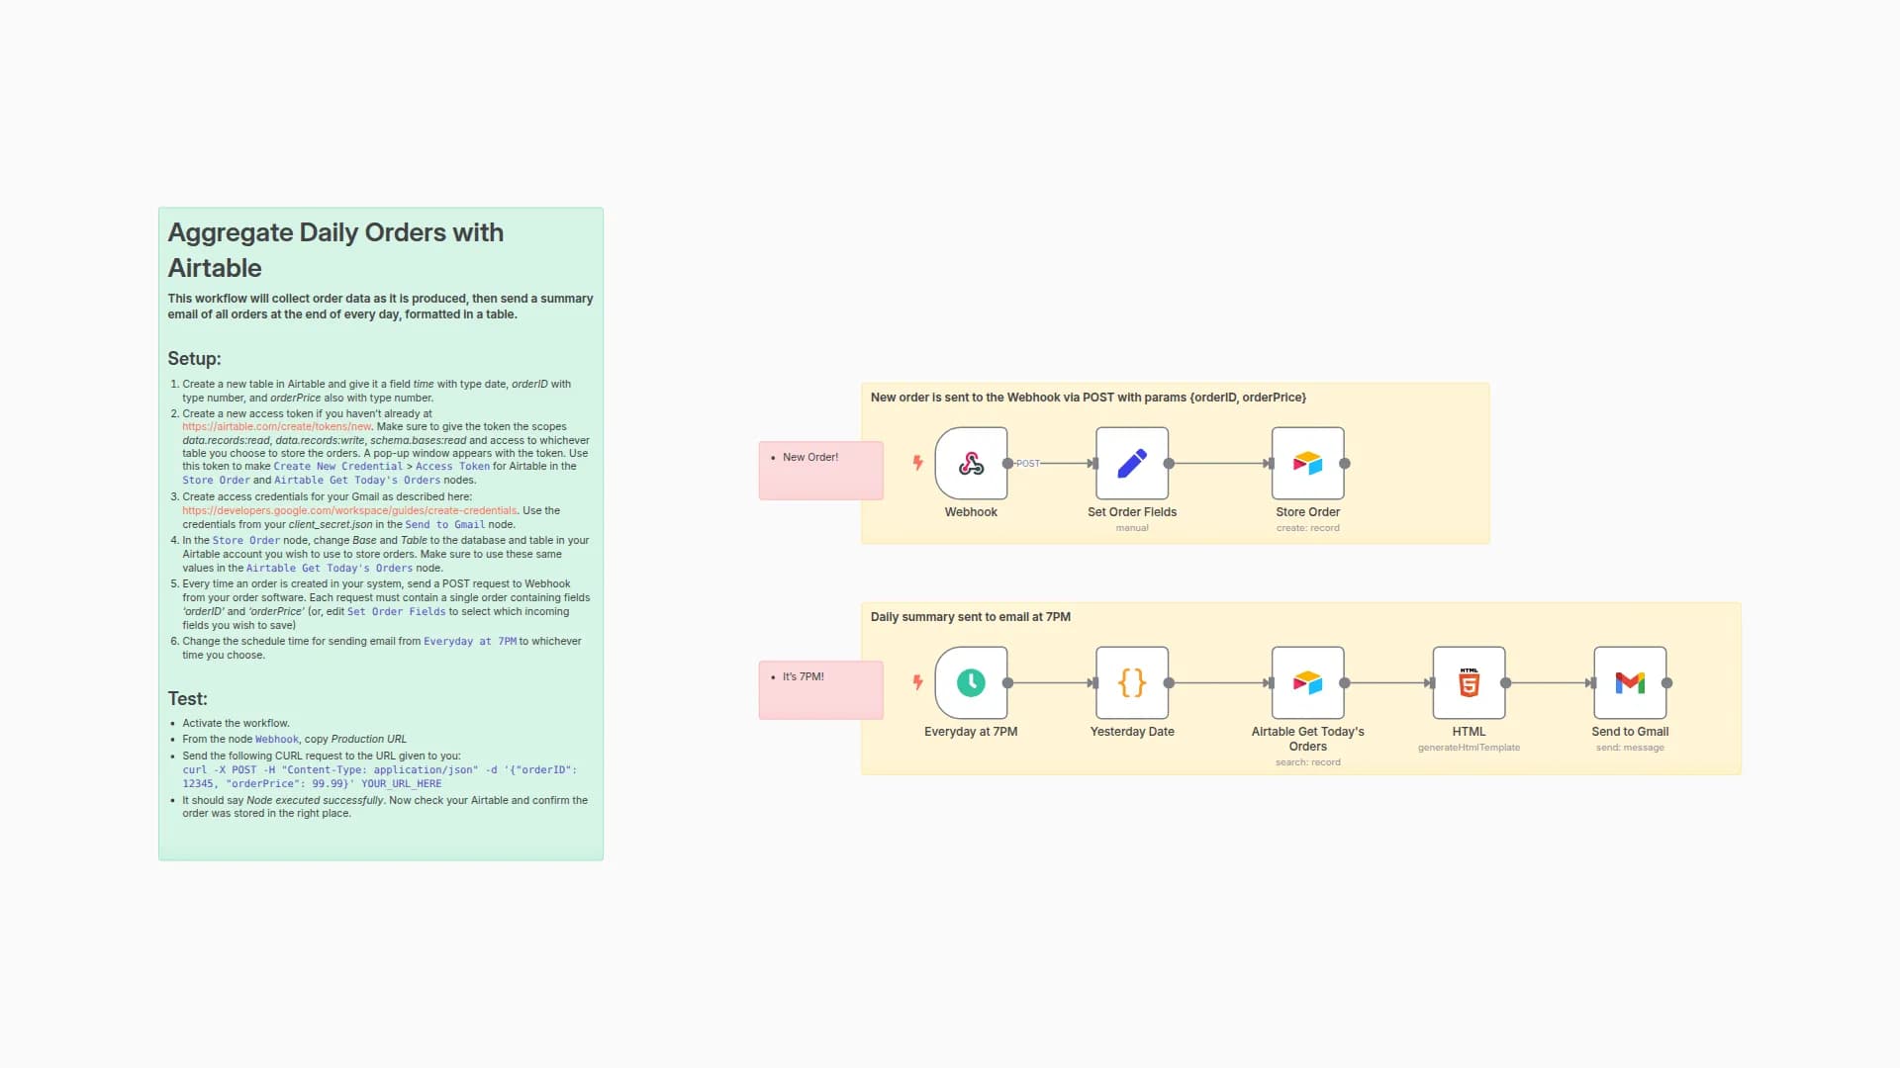Select the Store Order Airtable node

(x=1307, y=463)
